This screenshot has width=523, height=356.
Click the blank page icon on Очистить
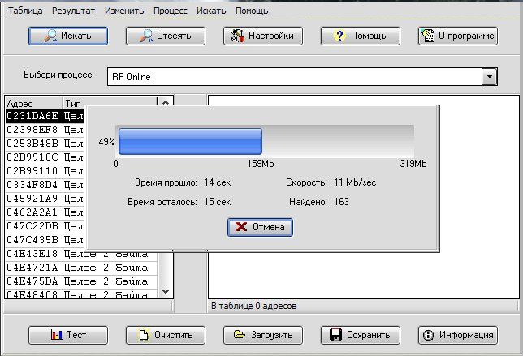[143, 334]
